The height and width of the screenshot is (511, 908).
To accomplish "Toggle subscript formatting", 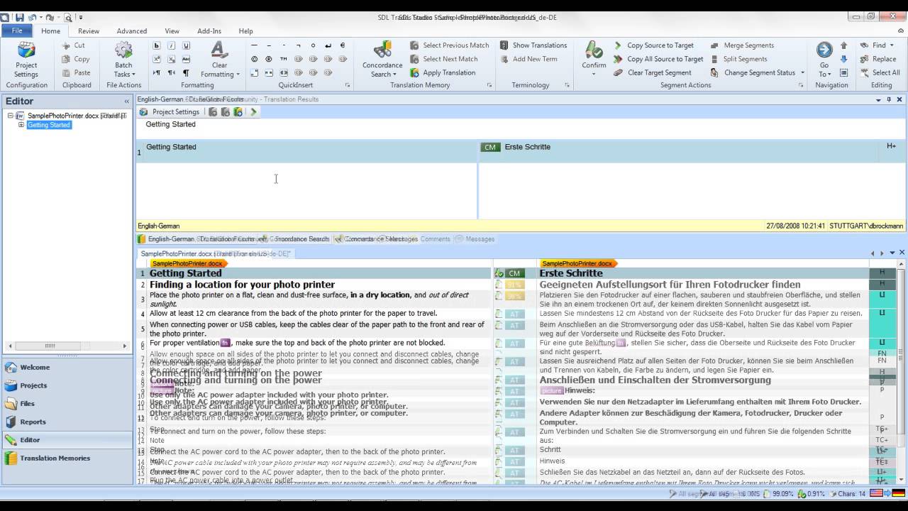I will pyautogui.click(x=171, y=59).
